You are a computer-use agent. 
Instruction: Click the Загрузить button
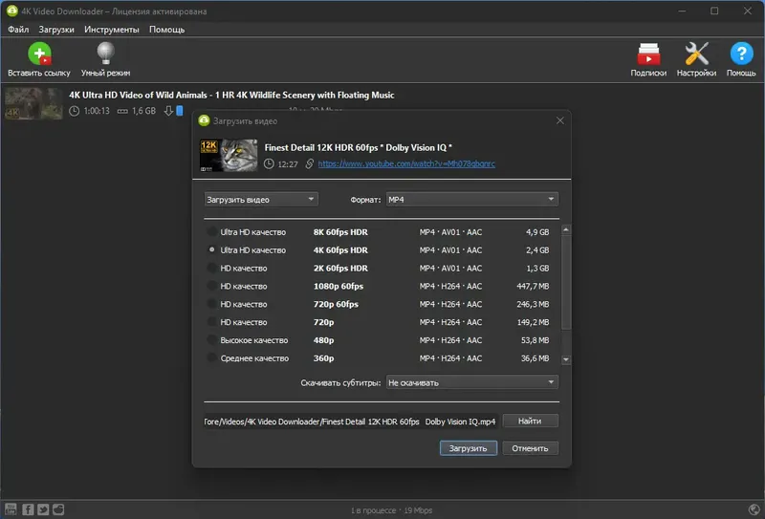click(x=468, y=448)
